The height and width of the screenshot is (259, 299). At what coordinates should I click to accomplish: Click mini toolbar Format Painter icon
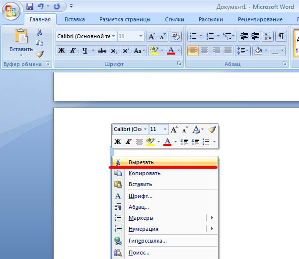212,129
